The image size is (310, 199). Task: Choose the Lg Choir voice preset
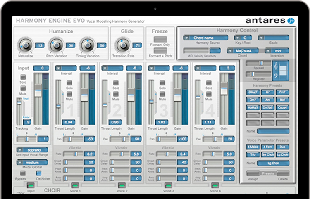pos(283,154)
